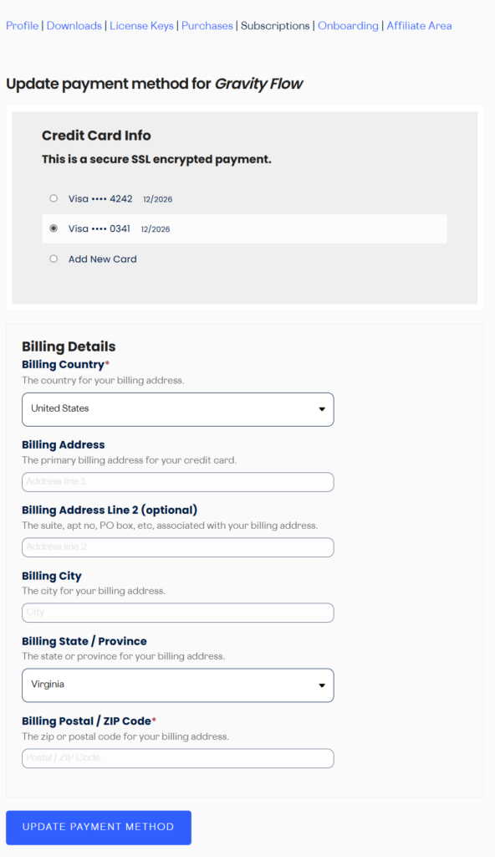Select the Visa card ending 4242
The height and width of the screenshot is (857, 495).
[54, 198]
